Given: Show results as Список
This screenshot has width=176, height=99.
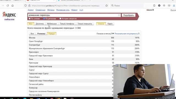Looking at the screenshot, I should click(101, 24).
